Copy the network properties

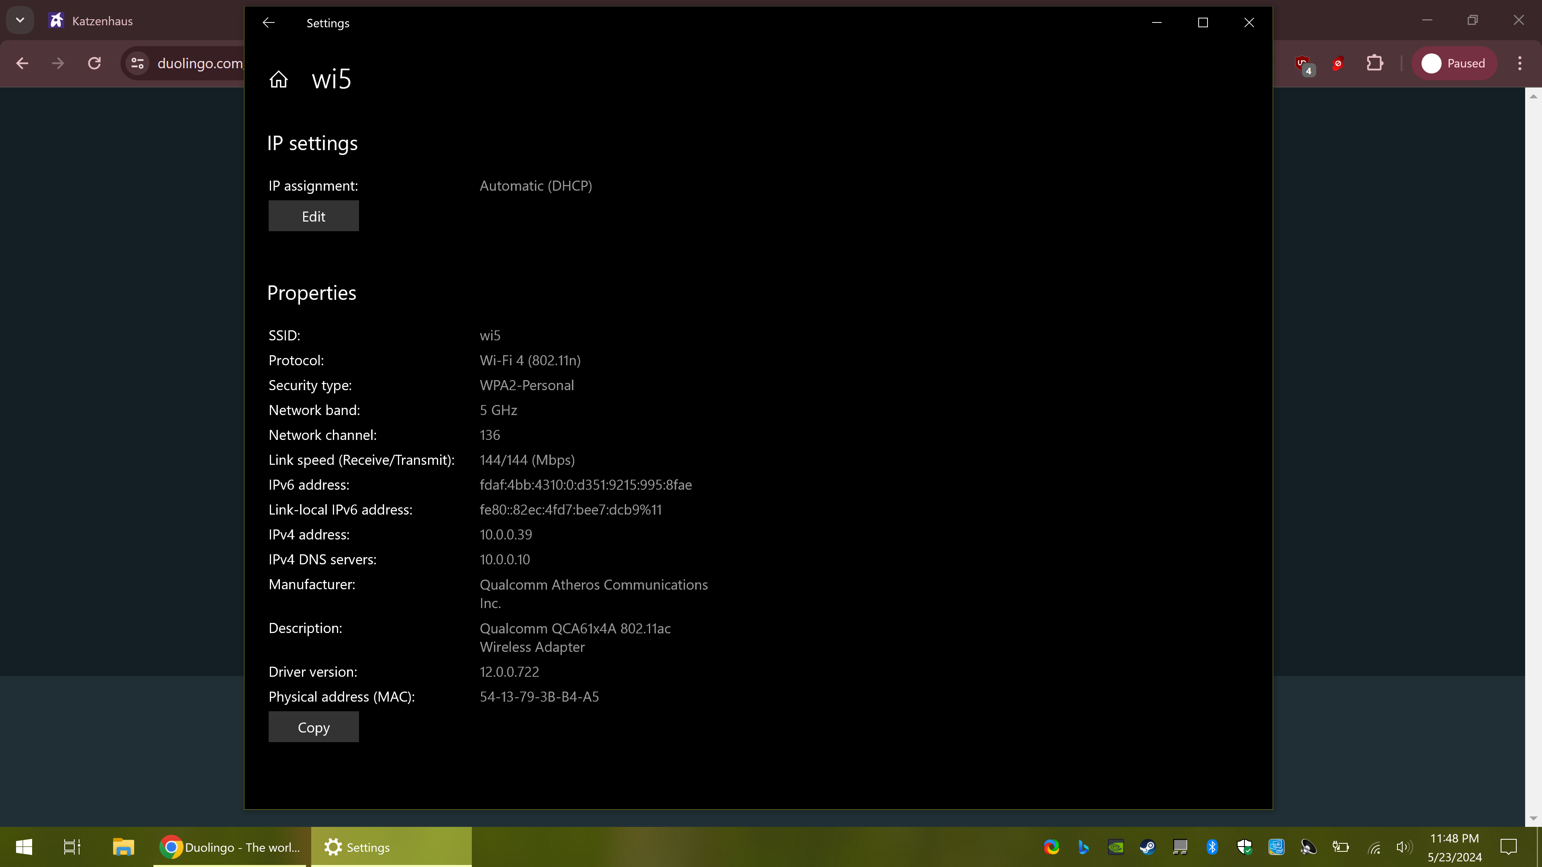pos(313,727)
